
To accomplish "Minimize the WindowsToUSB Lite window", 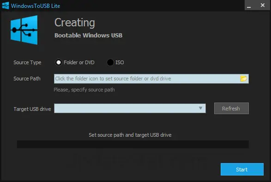I will coord(249,6).
